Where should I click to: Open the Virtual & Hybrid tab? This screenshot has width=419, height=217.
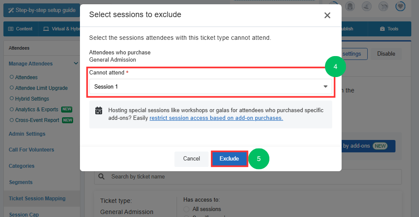coord(62,29)
